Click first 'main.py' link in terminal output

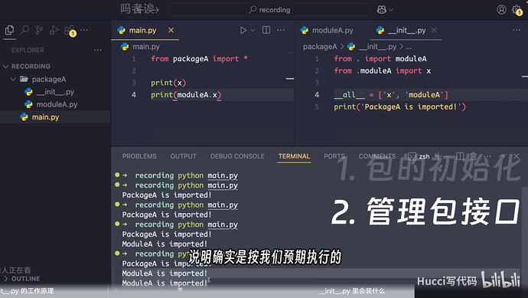tap(223, 175)
